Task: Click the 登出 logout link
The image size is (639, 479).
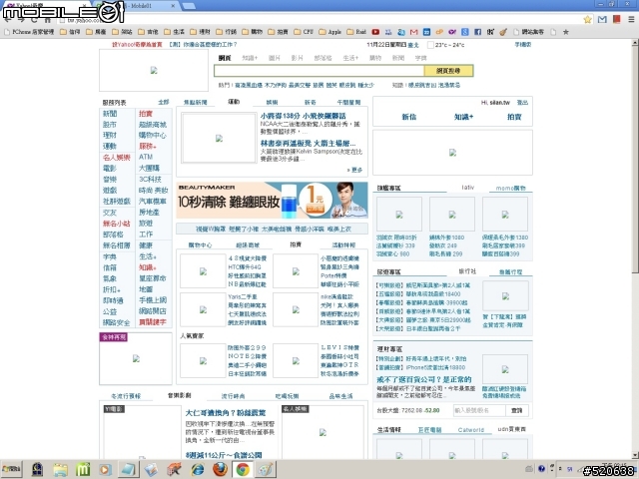Action: click(522, 103)
